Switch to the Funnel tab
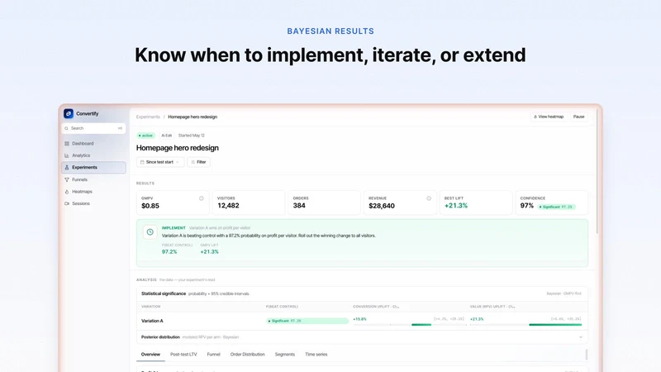The height and width of the screenshot is (372, 661). (213, 355)
